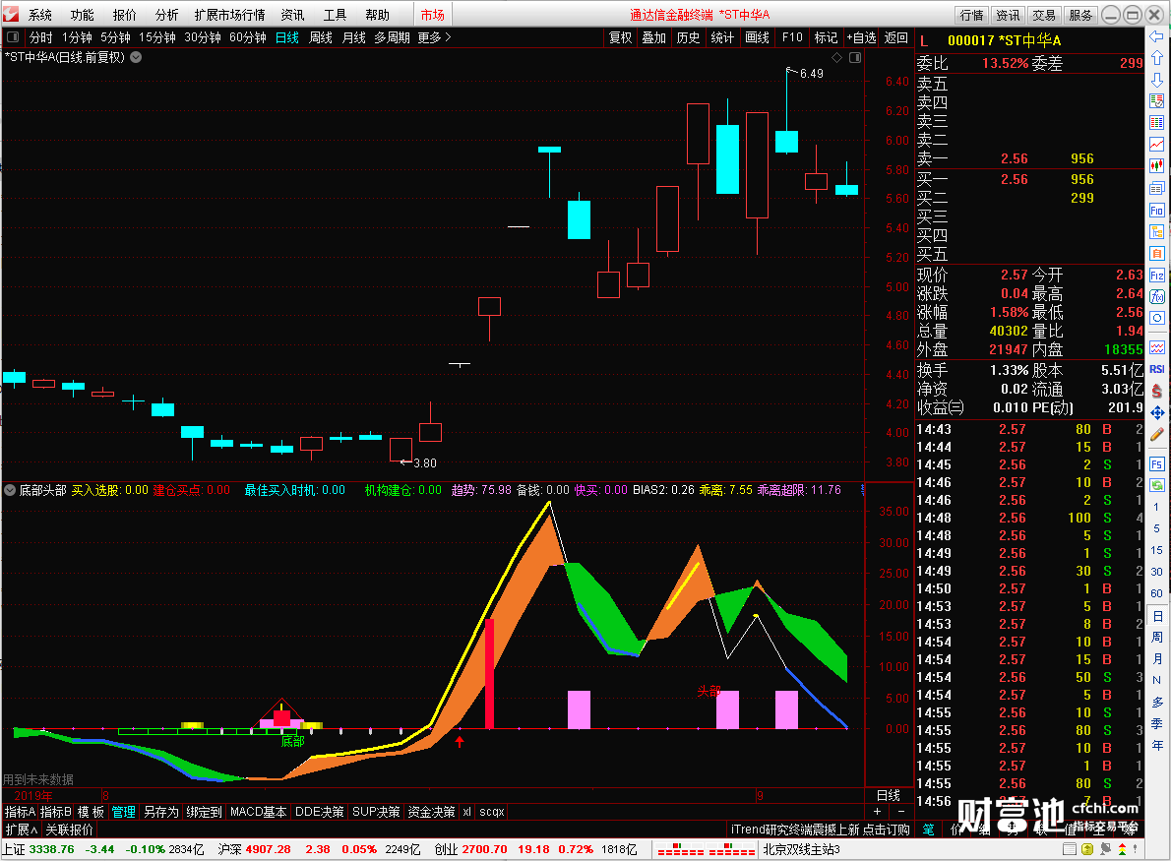Switch to 60分钟 period
The height and width of the screenshot is (861, 1171).
248,37
